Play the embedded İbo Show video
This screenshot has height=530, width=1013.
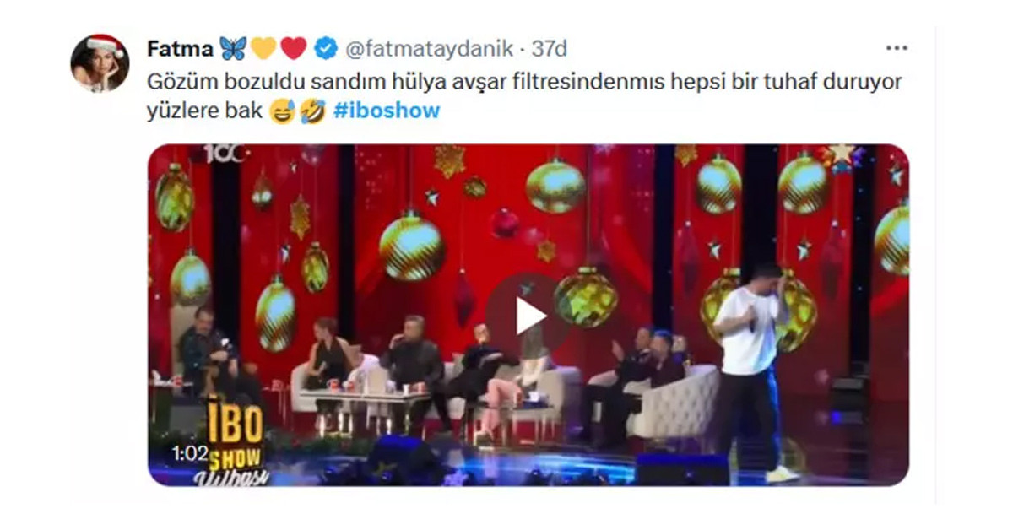(529, 316)
